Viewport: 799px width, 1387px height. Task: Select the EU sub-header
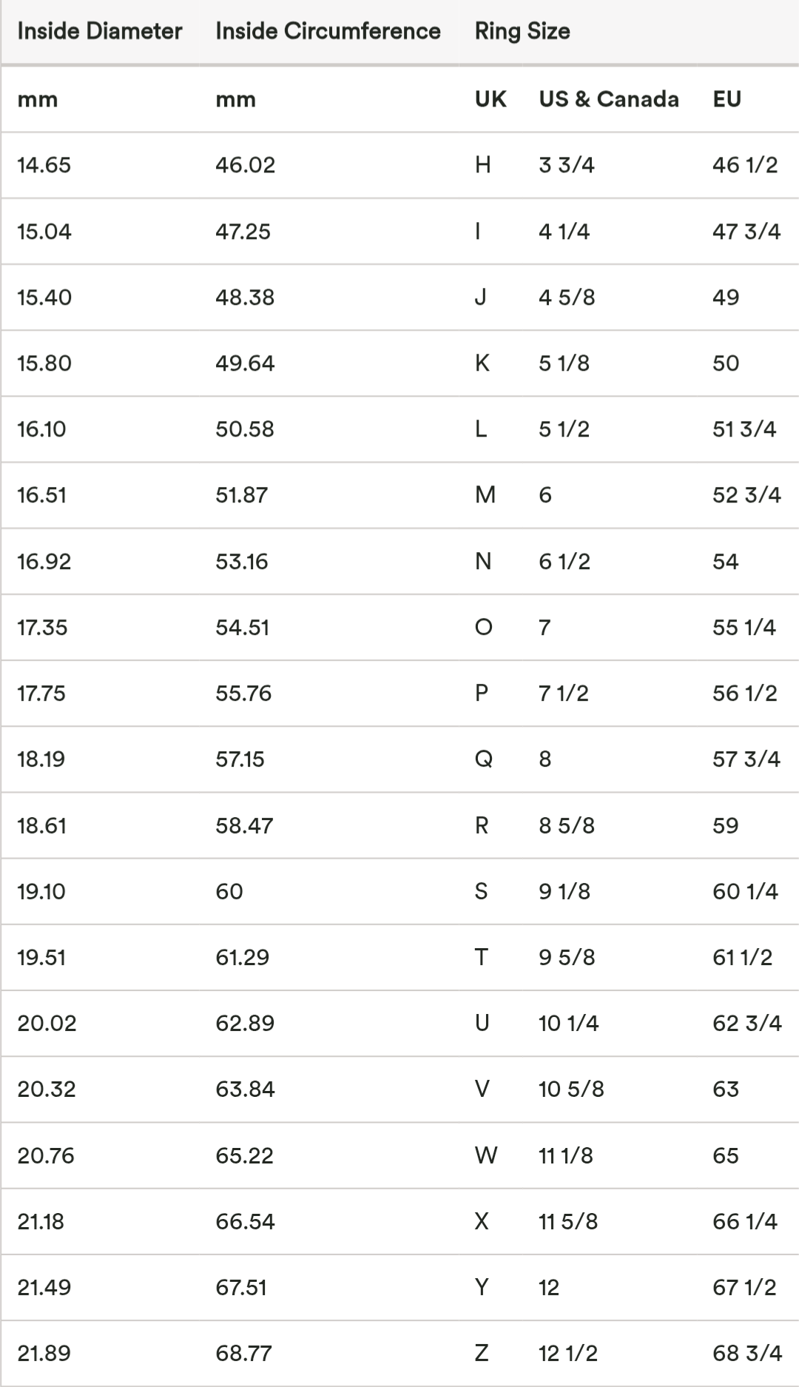tap(726, 99)
